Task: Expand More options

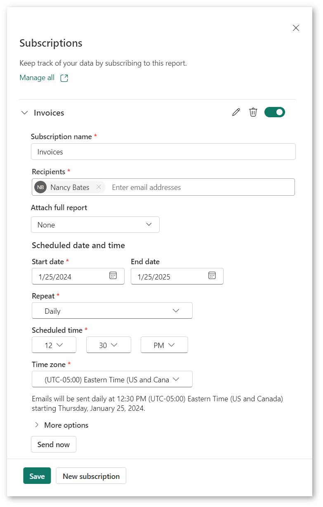Action: tap(62, 425)
